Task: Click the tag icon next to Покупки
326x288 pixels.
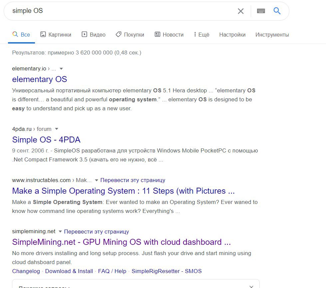Action: pos(119,34)
